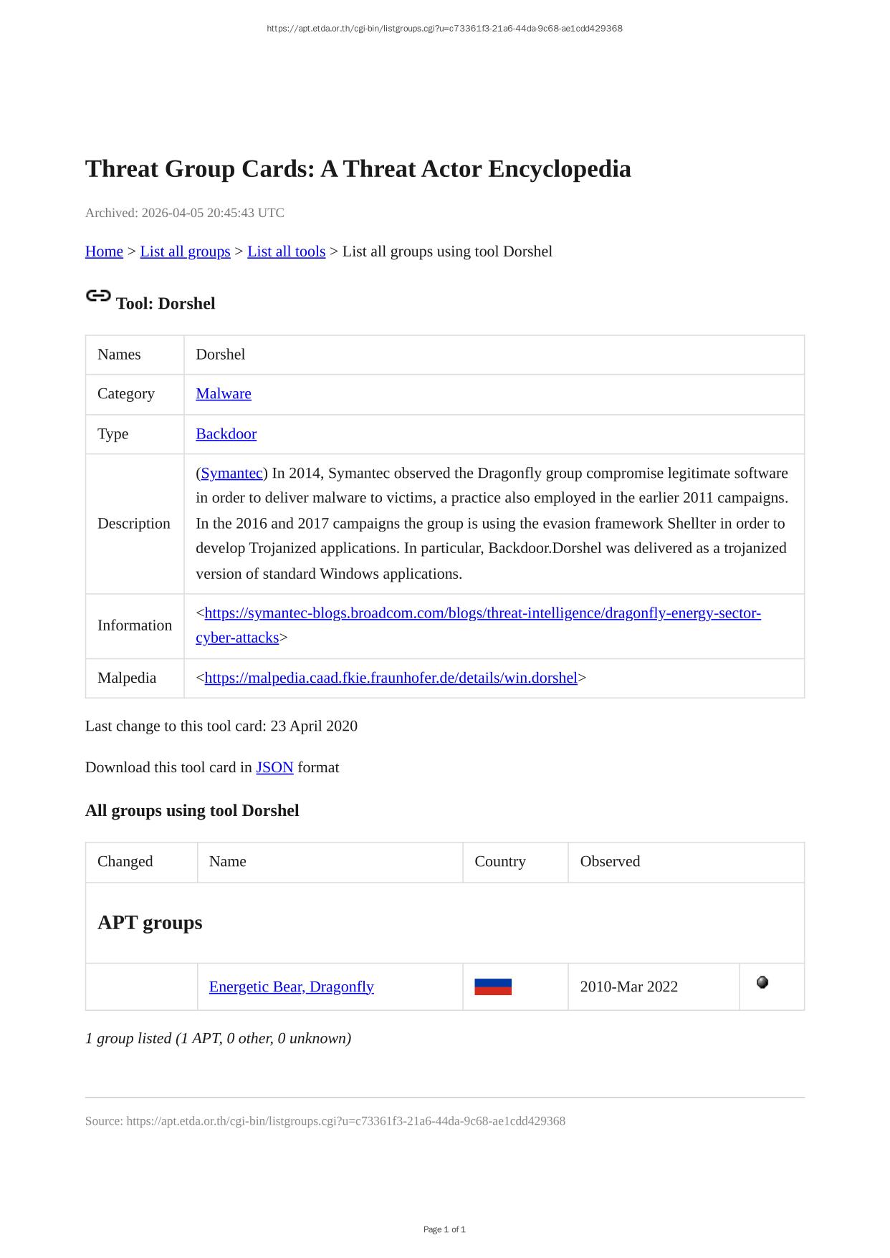This screenshot has height=1258, width=890.
Task: Click the Russian flag icon
Action: [493, 987]
